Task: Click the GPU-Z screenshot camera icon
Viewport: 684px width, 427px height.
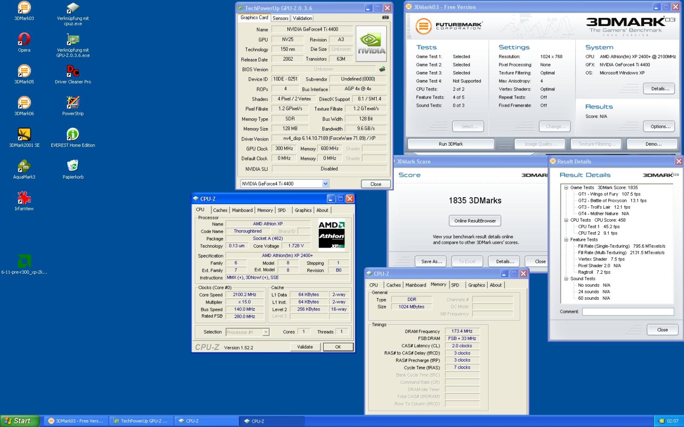Action: click(x=386, y=18)
